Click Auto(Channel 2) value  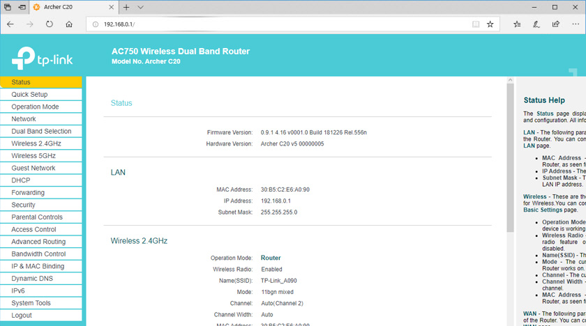click(282, 304)
